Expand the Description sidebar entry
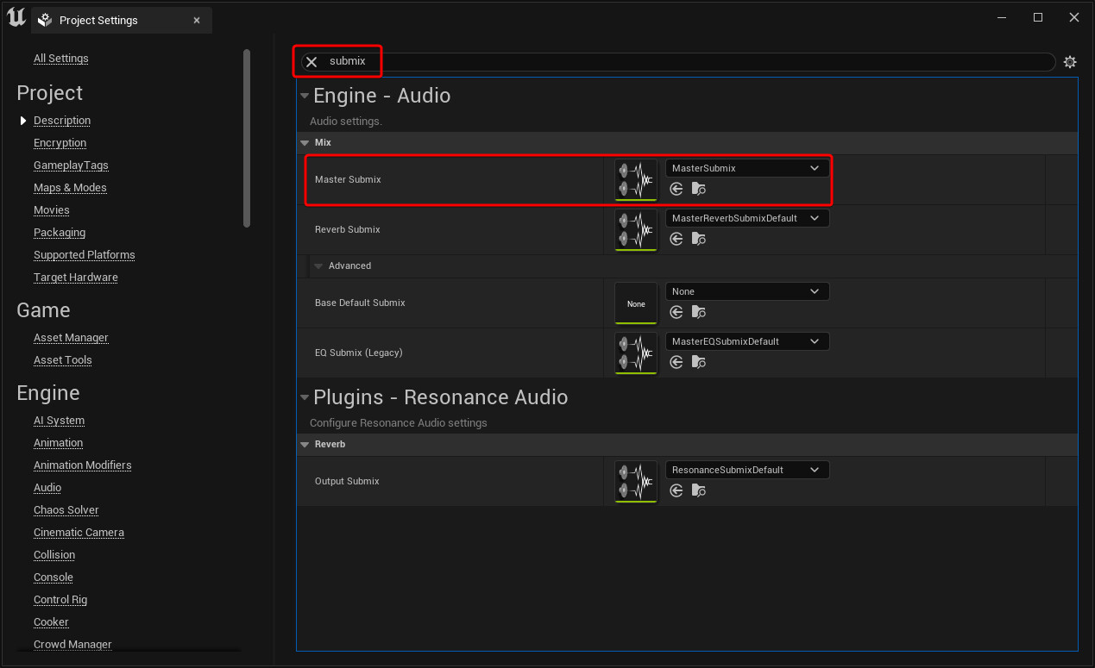The image size is (1095, 668). click(x=23, y=120)
